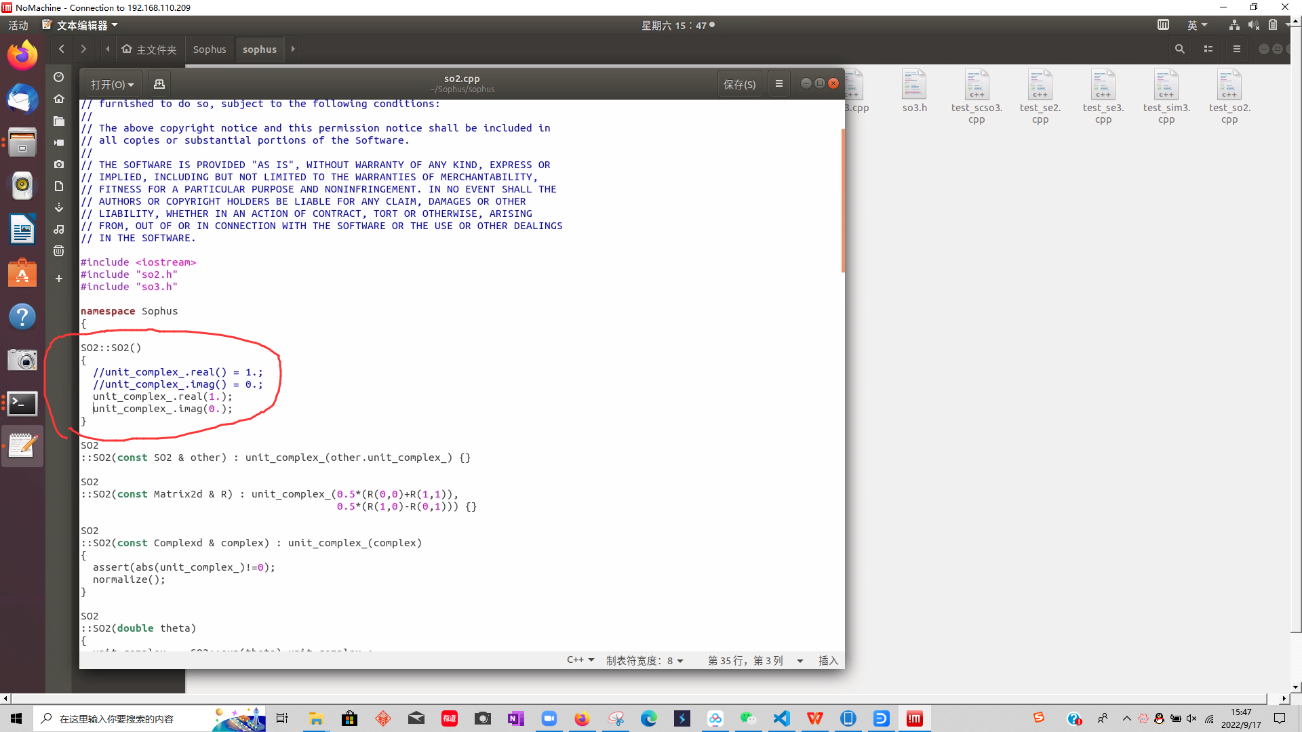Click the new document icon beside Open
The width and height of the screenshot is (1302, 732).
(x=159, y=84)
